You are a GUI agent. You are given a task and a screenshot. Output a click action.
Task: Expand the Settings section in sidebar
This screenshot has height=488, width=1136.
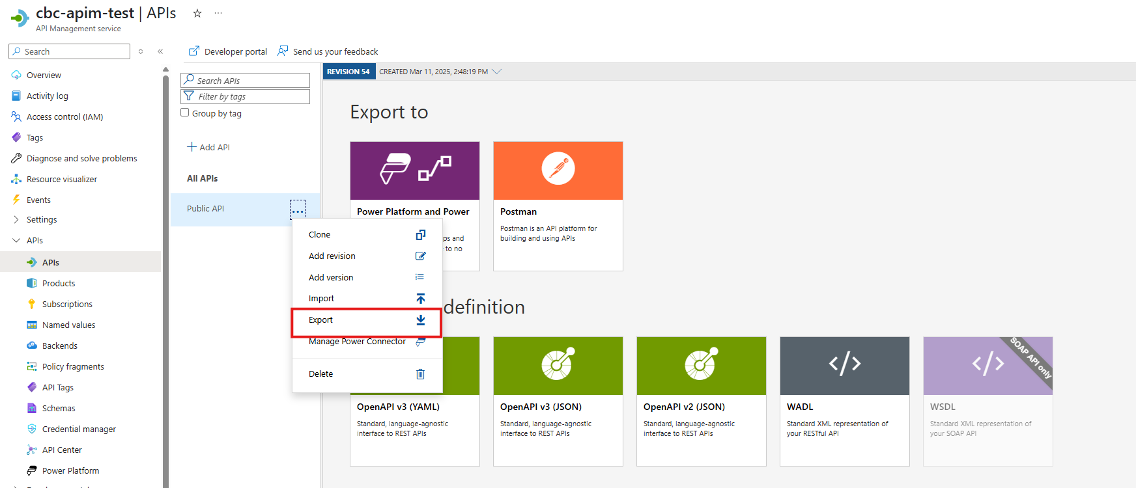point(16,220)
